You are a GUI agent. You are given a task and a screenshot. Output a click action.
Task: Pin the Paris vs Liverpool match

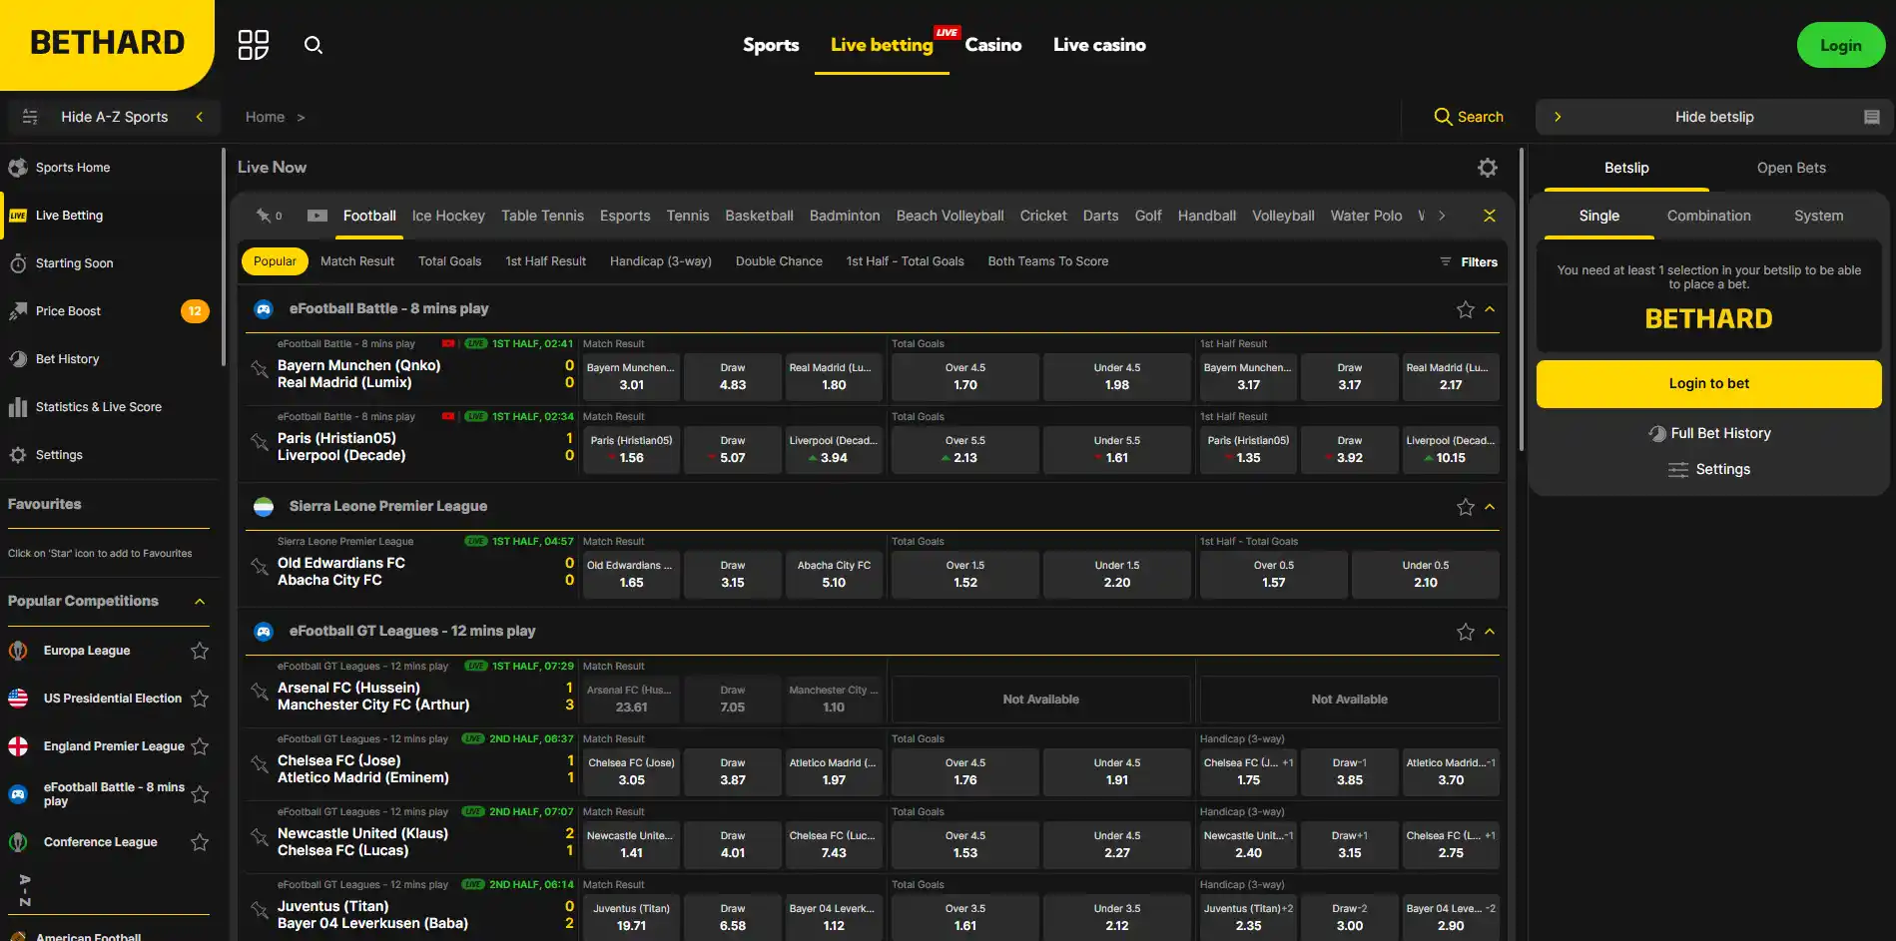(260, 442)
